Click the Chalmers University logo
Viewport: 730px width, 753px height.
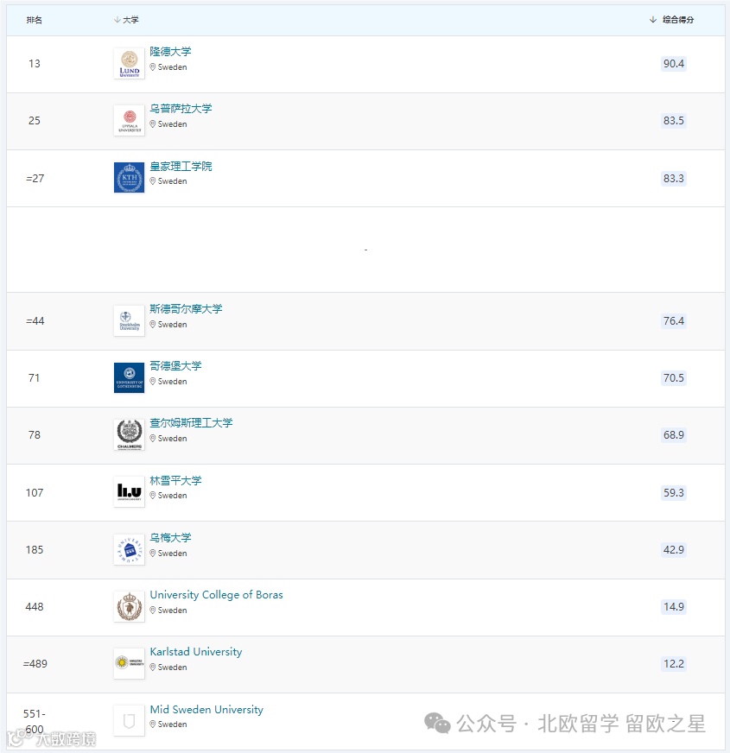130,434
